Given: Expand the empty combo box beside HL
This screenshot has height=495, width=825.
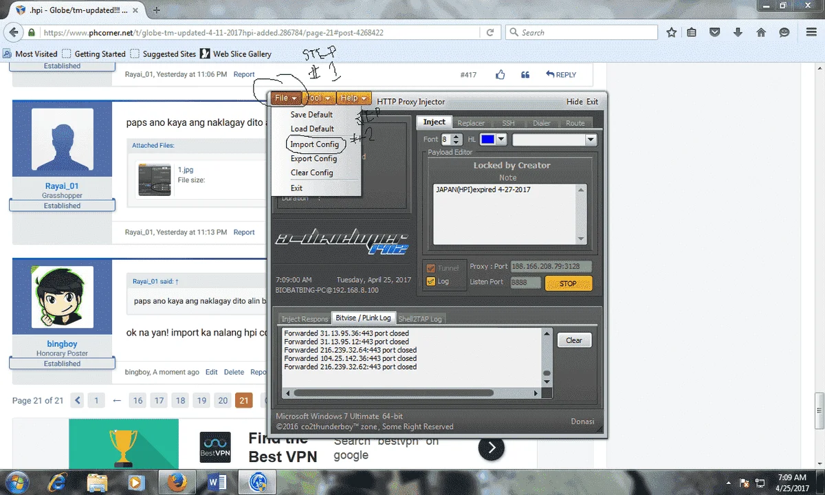Looking at the screenshot, I should [x=590, y=140].
